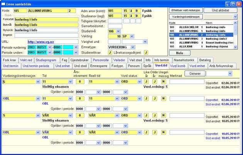Click the Hele button

180,53
